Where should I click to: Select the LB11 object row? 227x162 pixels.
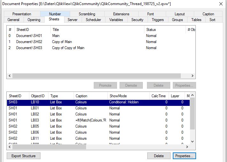[x=98, y=138]
